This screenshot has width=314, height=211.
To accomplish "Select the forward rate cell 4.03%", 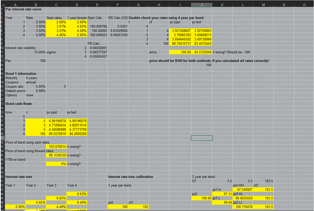I will pos(77,26).
